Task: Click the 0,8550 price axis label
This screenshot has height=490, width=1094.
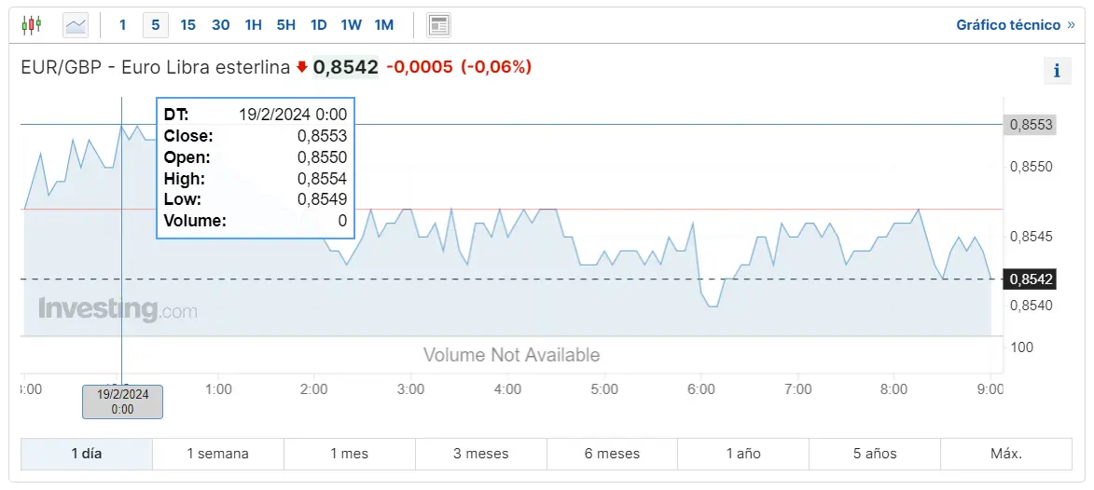Action: (x=1030, y=168)
